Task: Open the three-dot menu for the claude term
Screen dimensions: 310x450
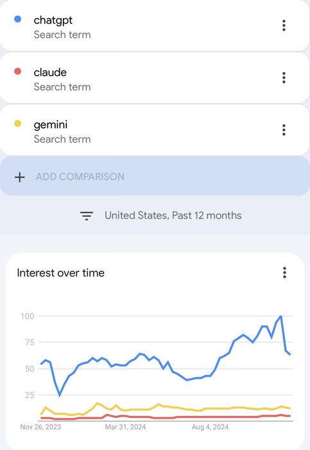Action: pyautogui.click(x=284, y=78)
